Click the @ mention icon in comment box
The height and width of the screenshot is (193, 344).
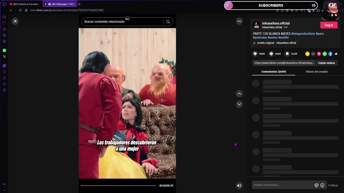click(316, 185)
